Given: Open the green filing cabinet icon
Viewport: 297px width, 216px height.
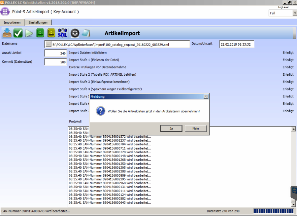Looking at the screenshot, I should [x=40, y=33].
